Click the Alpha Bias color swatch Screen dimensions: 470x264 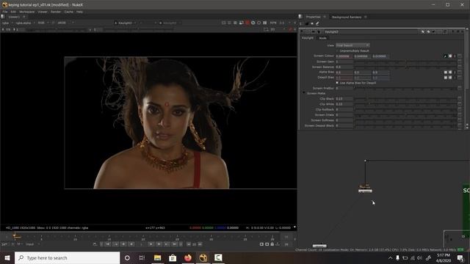(446, 72)
